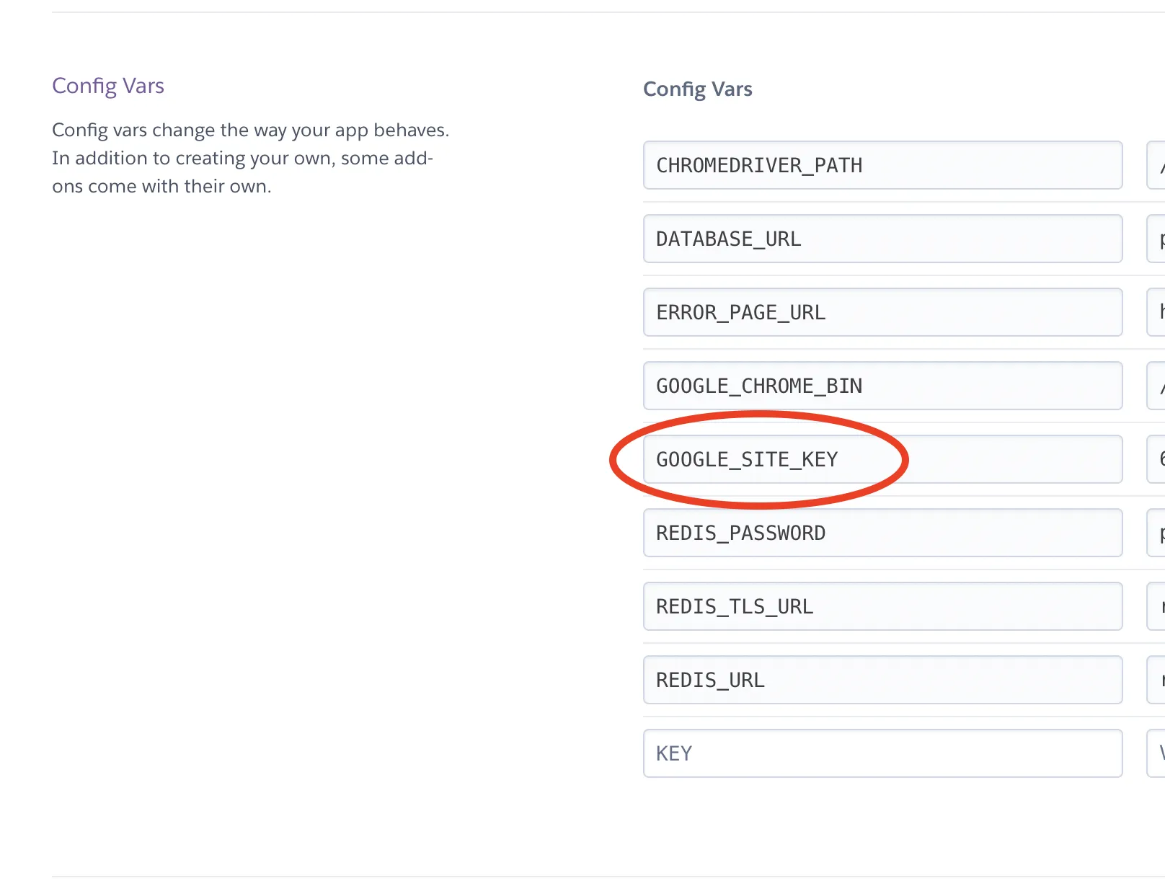Select the circled GOOGLE_SITE_KEY field
The image size is (1165, 891).
(x=882, y=459)
